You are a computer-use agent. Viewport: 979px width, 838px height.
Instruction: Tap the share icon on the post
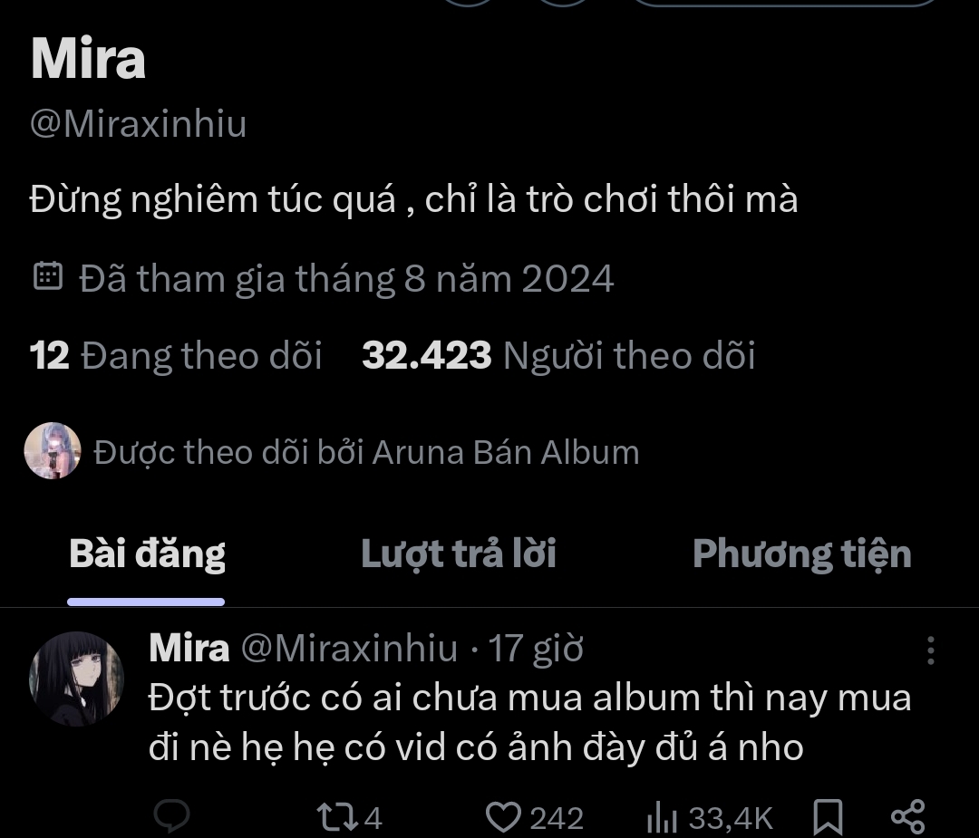907,817
